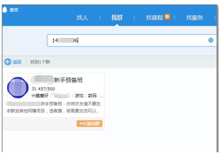Click the 游戏 tag
The width and height of the screenshot is (224, 157).
click(79, 96)
